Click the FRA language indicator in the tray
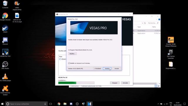This screenshot has width=188, height=106. pos(171,103)
